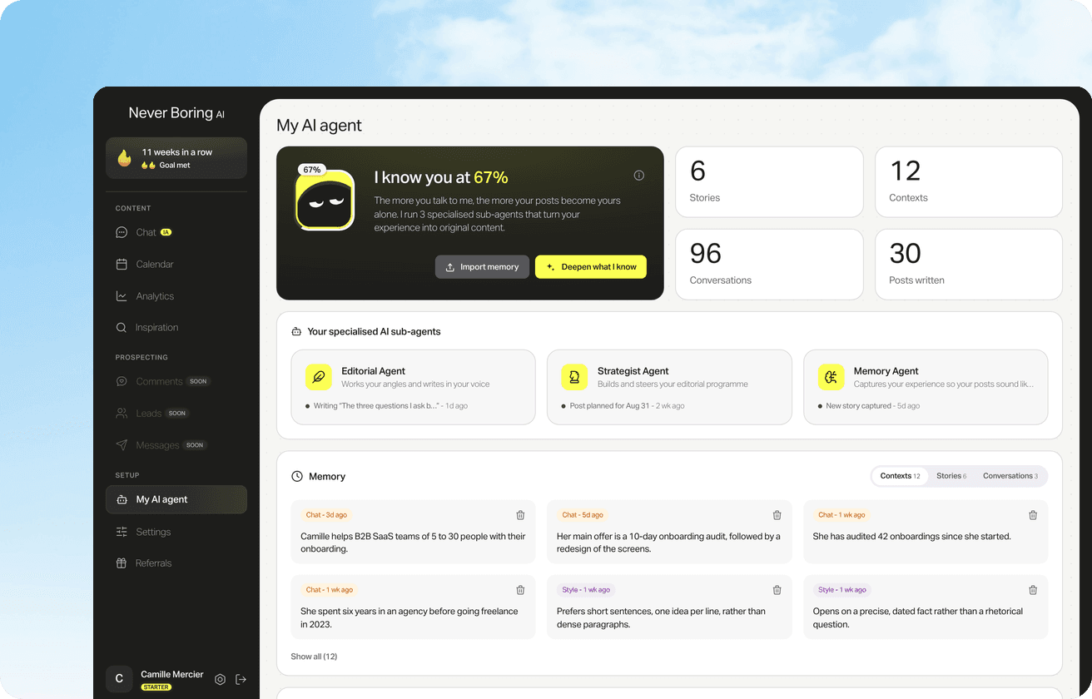Open the 11 weeks in a row streak card
This screenshot has height=699, width=1092.
(176, 158)
